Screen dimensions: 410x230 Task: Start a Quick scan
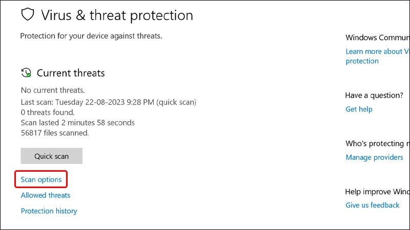coord(51,156)
